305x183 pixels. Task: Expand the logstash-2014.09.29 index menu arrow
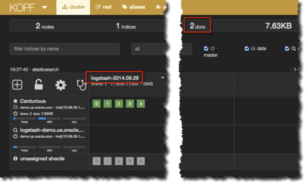pos(162,77)
